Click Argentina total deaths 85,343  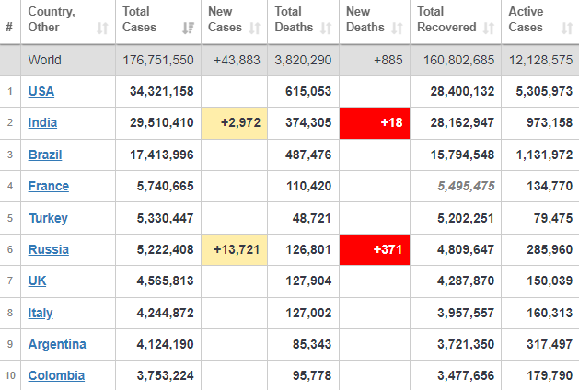pos(312,344)
